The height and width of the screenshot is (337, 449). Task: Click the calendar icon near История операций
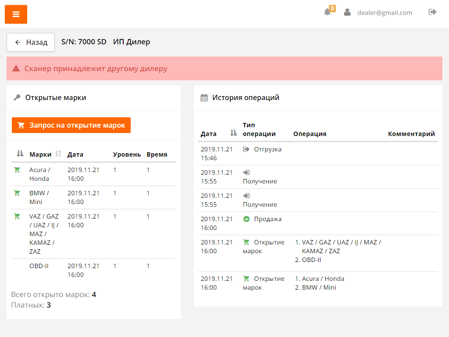pos(204,98)
